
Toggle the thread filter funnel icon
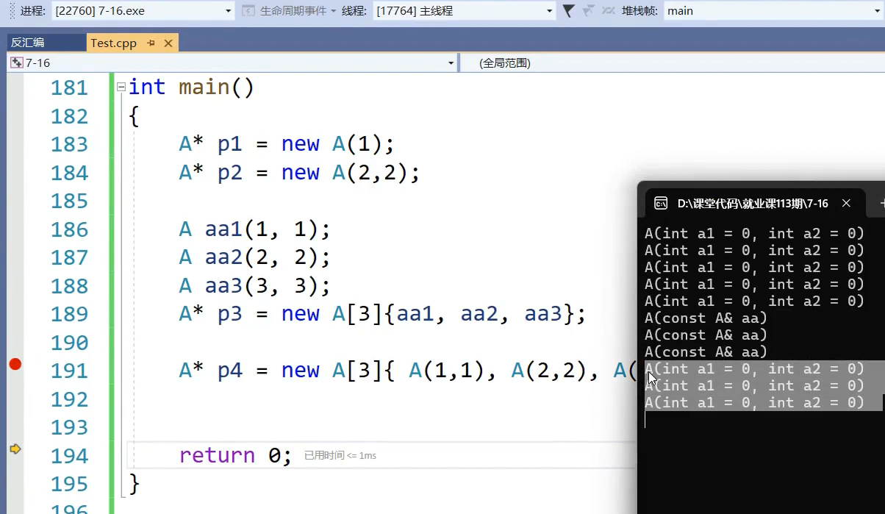tap(568, 10)
